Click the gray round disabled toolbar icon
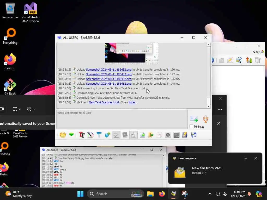The image size is (267, 200). 168,135
